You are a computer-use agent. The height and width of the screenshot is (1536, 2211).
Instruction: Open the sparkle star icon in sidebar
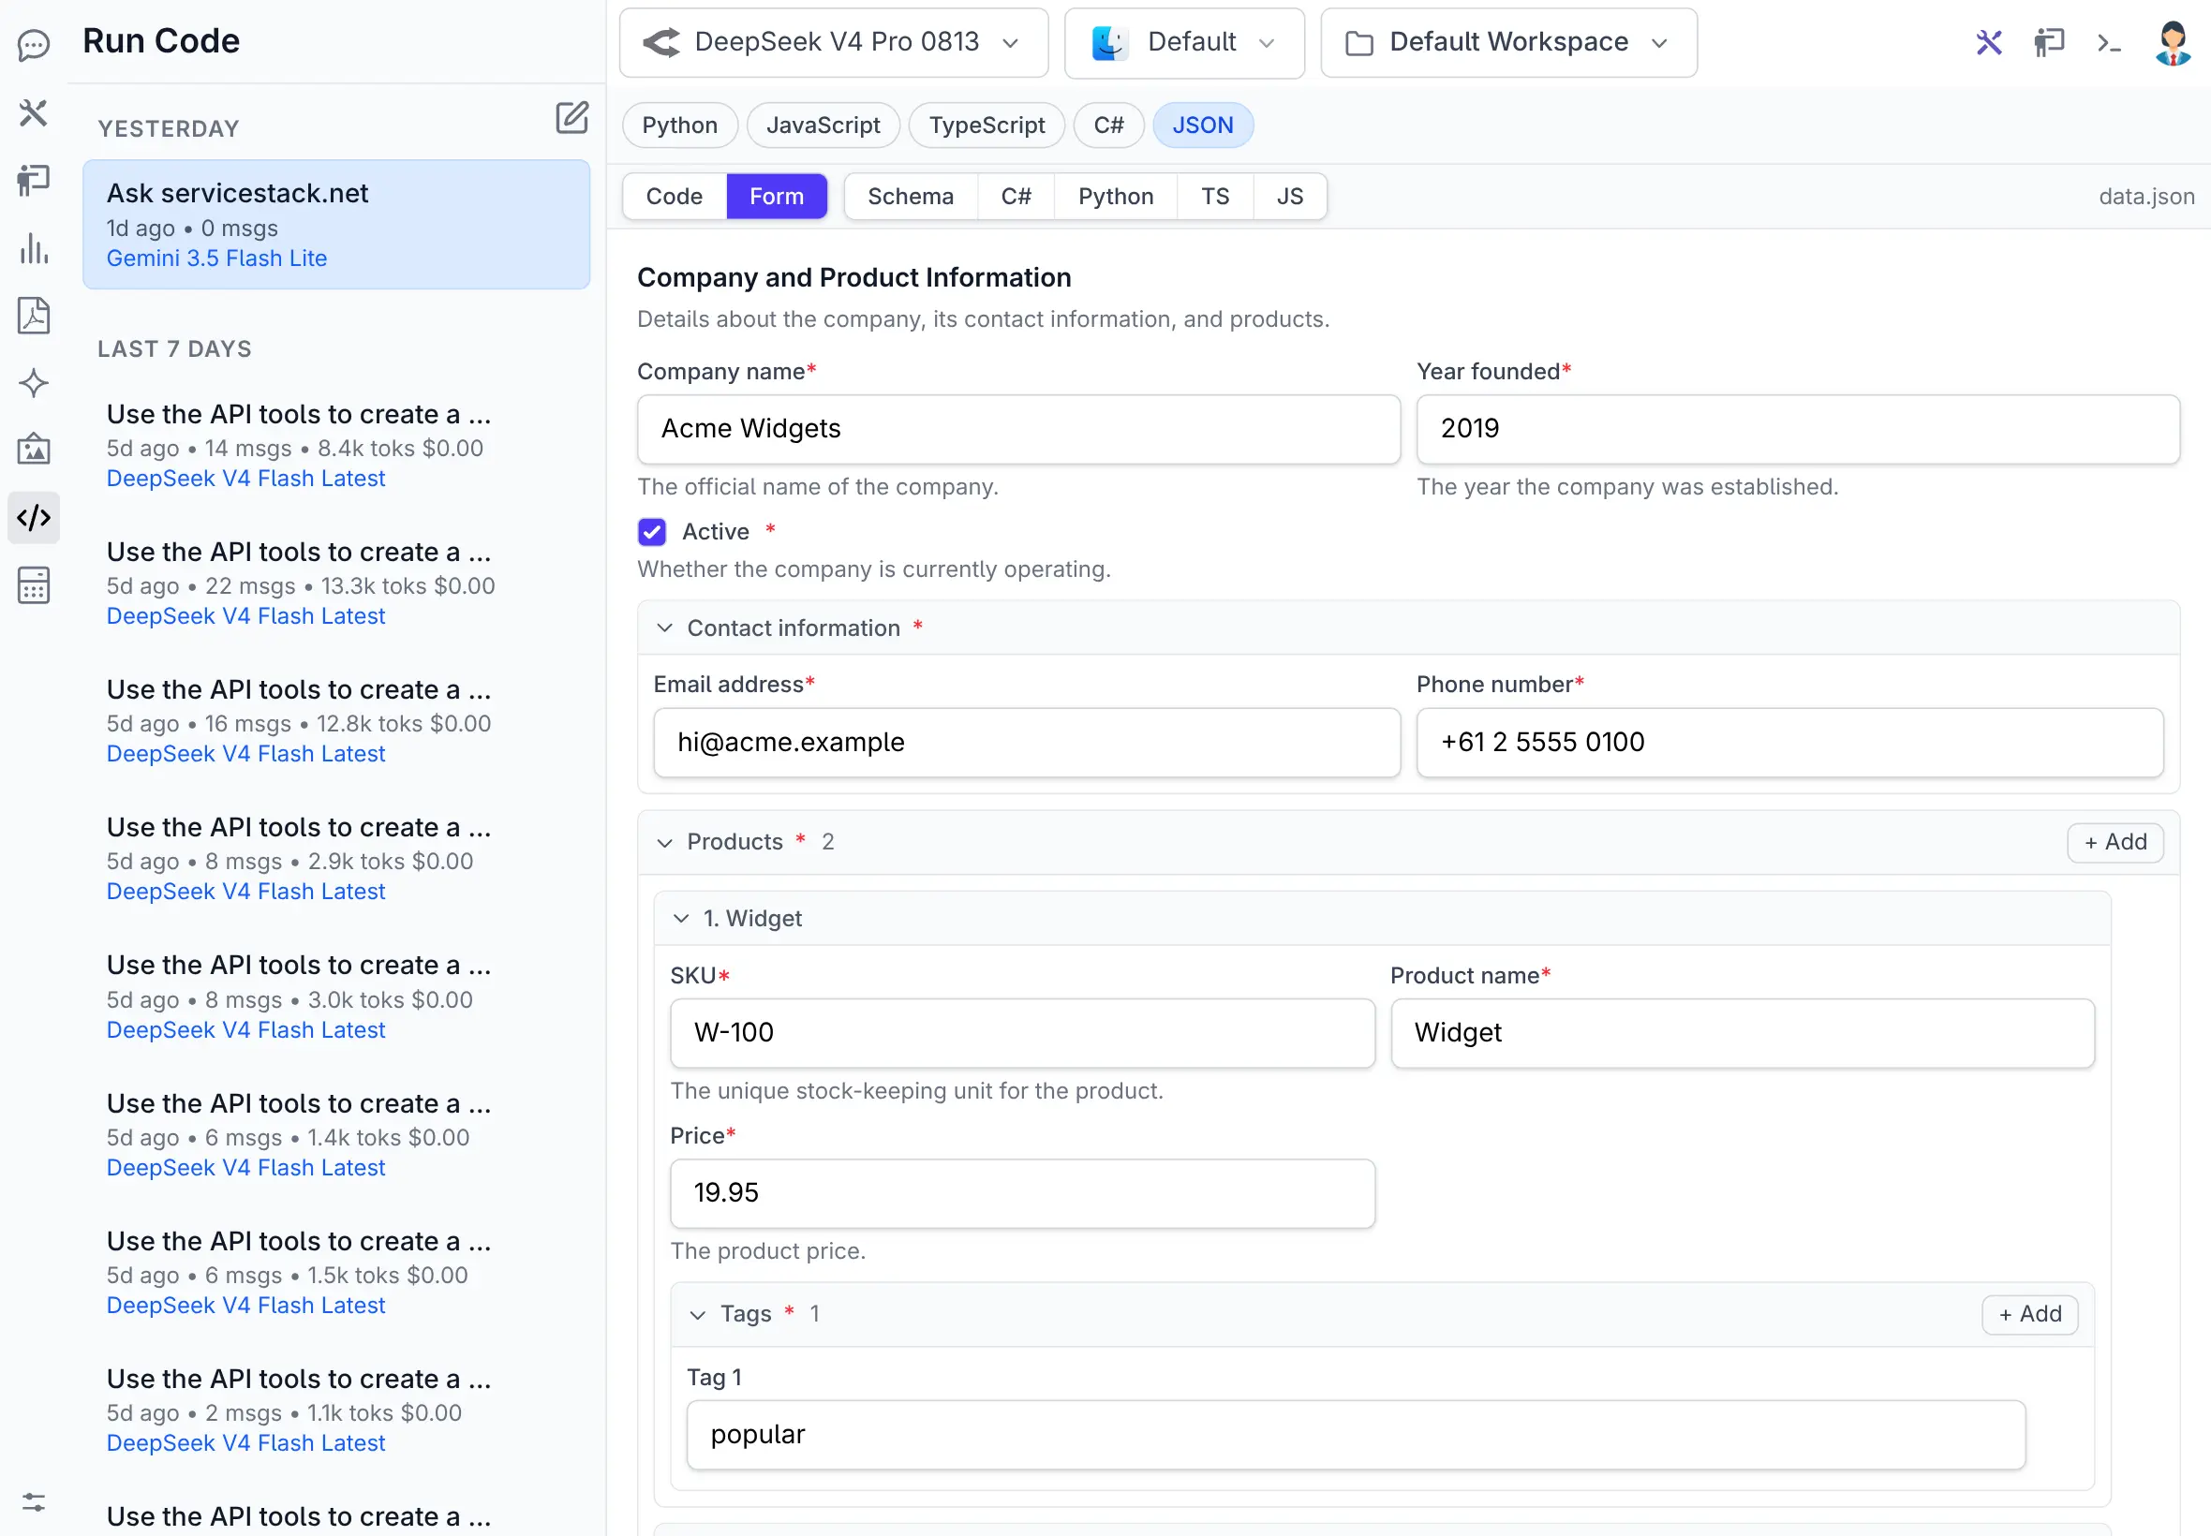(x=34, y=383)
